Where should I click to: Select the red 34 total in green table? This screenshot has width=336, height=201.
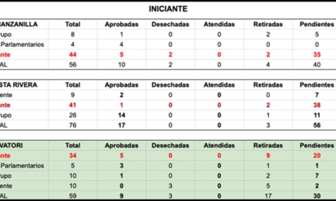click(73, 155)
